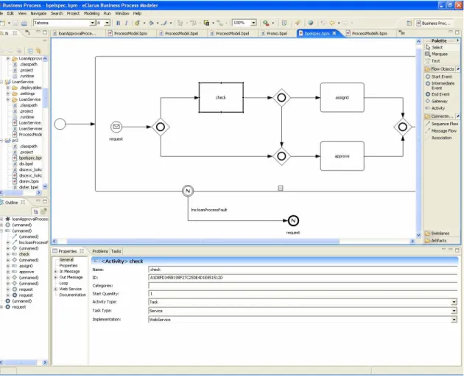Open the zoom 100% dropdown

click(x=253, y=23)
